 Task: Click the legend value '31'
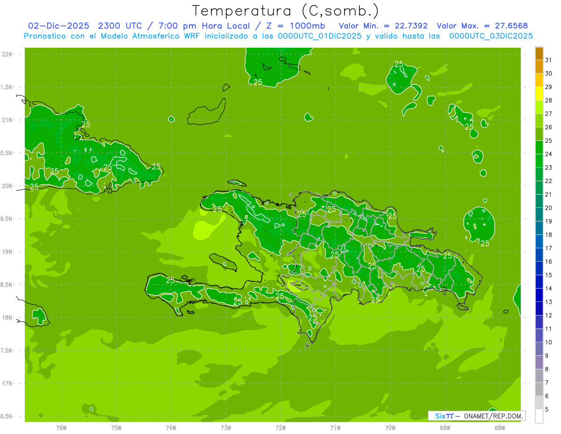(x=549, y=60)
